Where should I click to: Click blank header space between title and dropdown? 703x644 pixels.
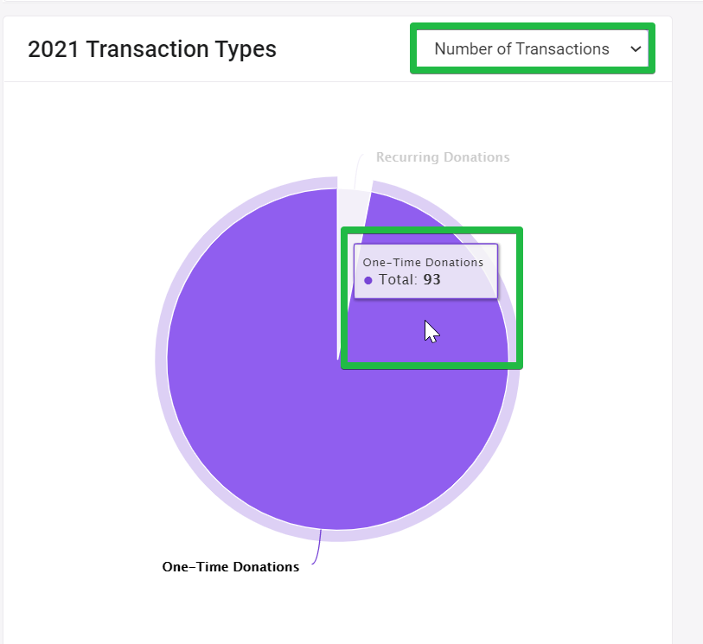343,49
